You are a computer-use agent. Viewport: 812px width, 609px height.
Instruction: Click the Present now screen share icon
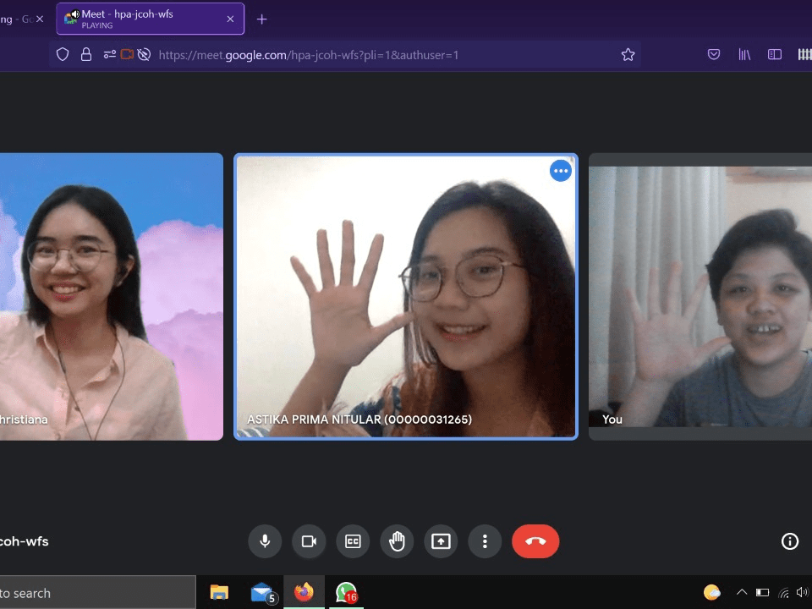(x=441, y=541)
